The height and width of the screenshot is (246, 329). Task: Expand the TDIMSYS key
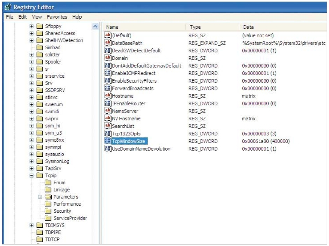[31, 225]
